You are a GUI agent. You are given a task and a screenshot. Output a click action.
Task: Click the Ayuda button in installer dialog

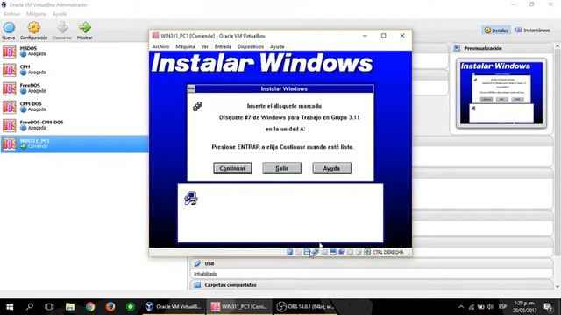click(x=331, y=168)
